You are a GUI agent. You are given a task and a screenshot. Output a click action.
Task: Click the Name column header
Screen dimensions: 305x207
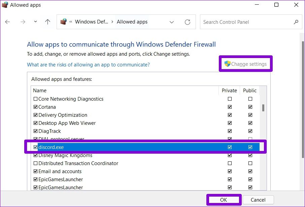coord(39,90)
